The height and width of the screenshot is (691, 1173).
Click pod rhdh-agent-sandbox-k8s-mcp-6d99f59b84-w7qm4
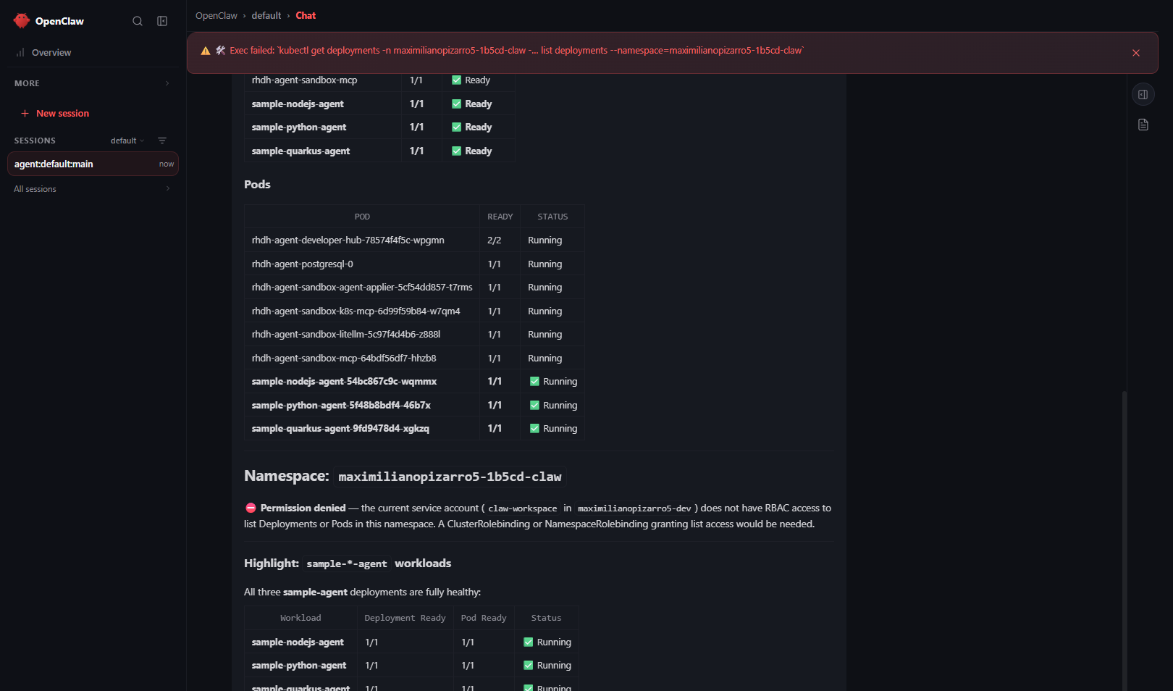tap(356, 311)
